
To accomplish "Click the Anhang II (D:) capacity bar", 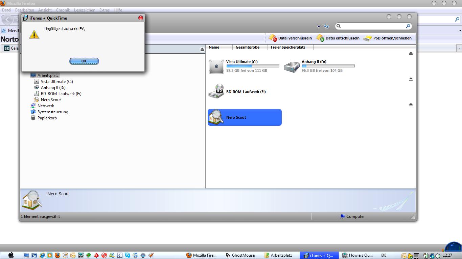I will (328, 66).
